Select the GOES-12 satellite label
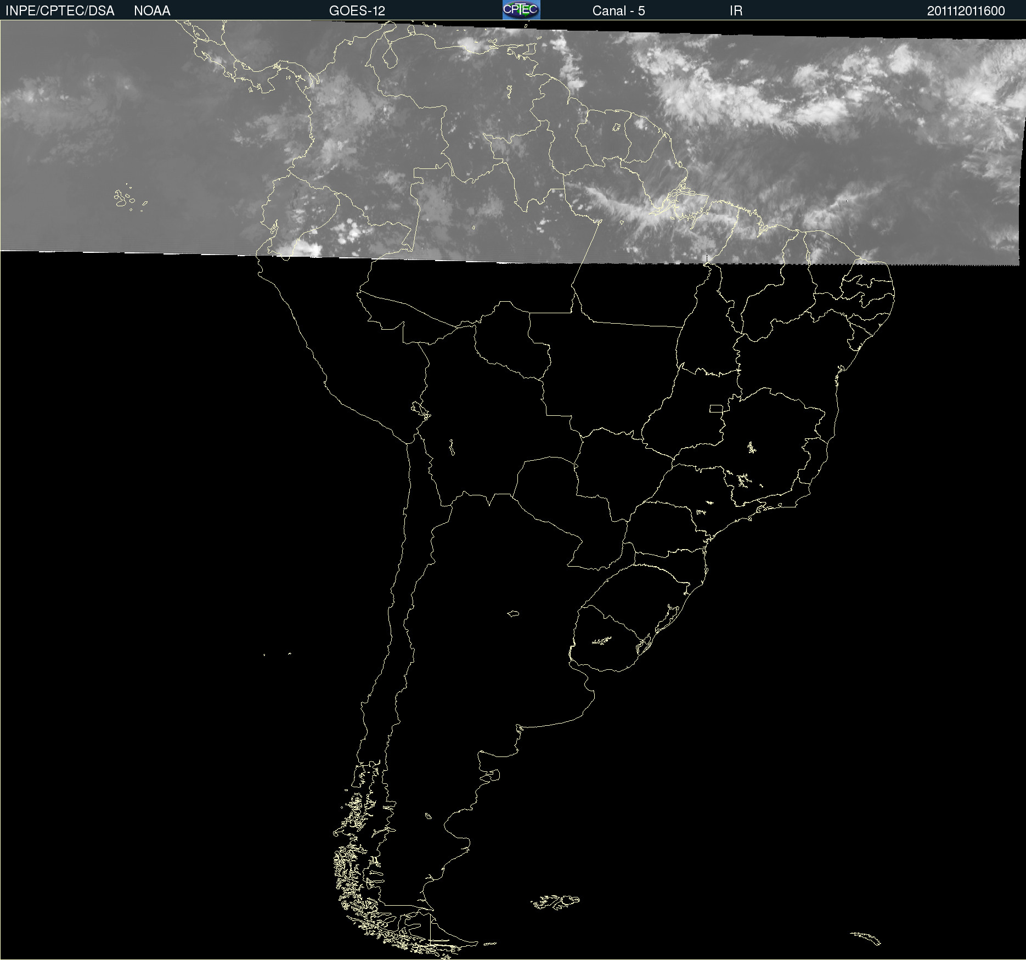The width and height of the screenshot is (1026, 960). (x=357, y=11)
